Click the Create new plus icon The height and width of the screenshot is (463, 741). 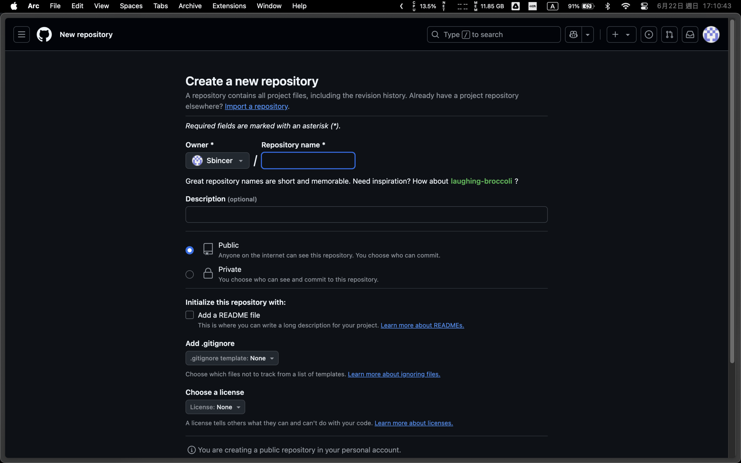click(x=615, y=35)
